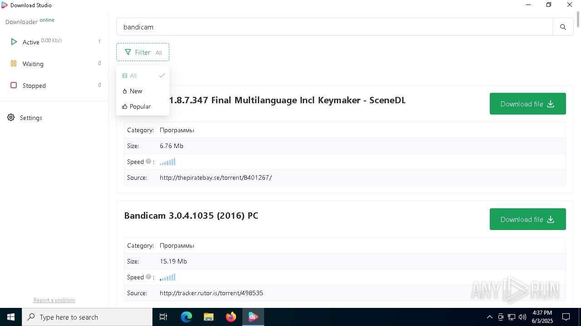Click Speed help icon in first result
Viewport: 581px width, 326px height.
(x=148, y=161)
